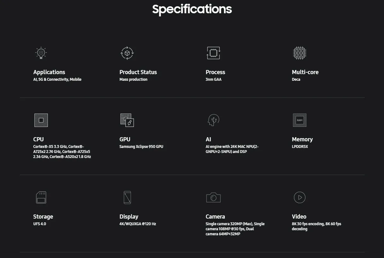Screen dimensions: 384x258
Task: Click the Deca multi-core value
Action: [x=296, y=79]
